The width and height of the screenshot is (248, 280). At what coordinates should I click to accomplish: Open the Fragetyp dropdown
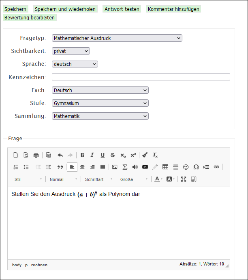tap(117, 38)
